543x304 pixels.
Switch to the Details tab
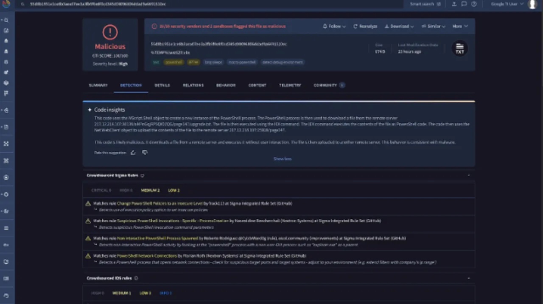pos(162,85)
